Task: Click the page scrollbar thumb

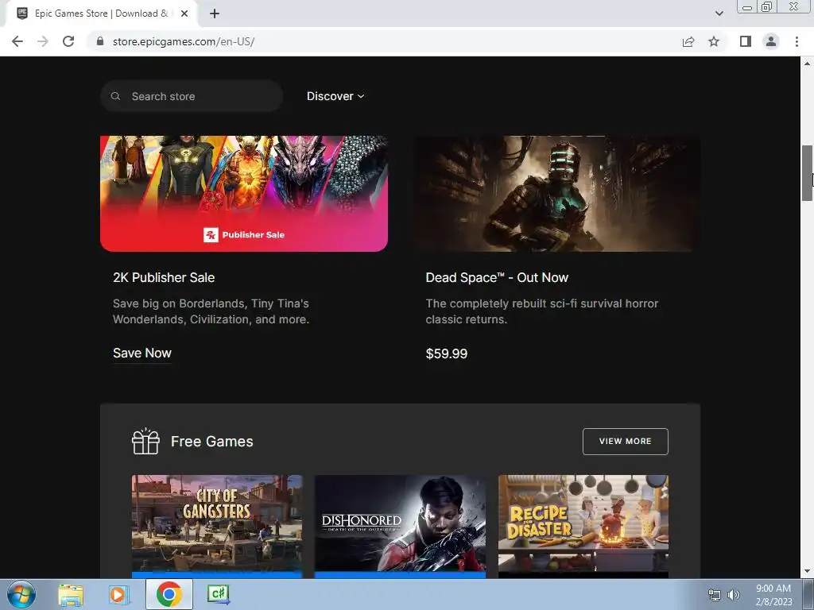Action: pyautogui.click(x=807, y=173)
